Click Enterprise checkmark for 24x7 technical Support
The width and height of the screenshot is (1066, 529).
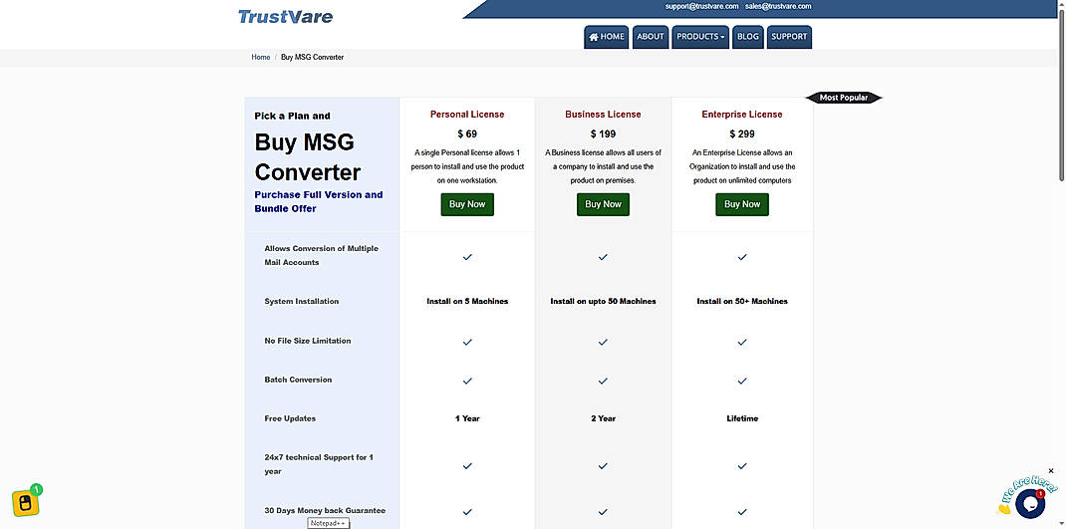[x=741, y=466]
